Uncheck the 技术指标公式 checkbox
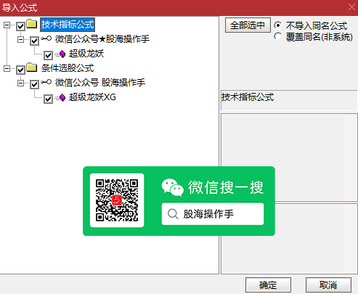The image size is (358, 294). [x=20, y=26]
